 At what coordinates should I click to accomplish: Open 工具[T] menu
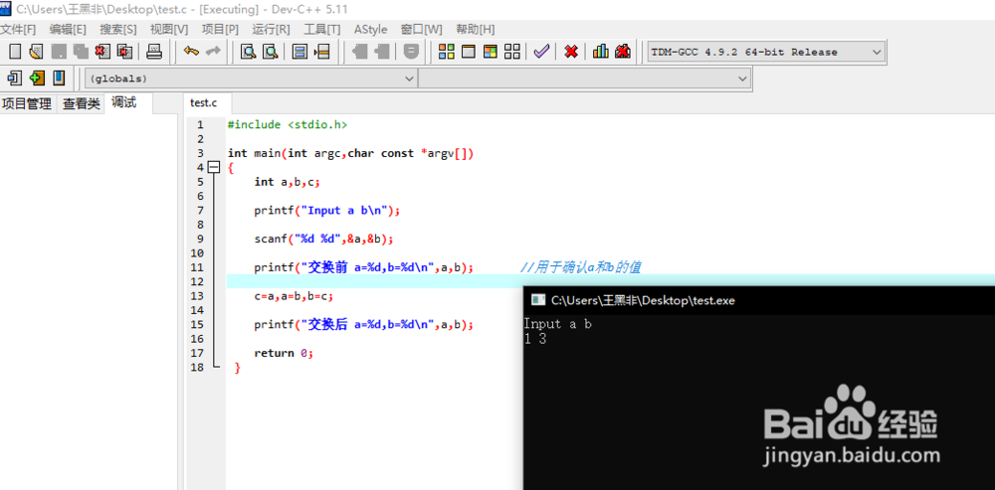321,29
